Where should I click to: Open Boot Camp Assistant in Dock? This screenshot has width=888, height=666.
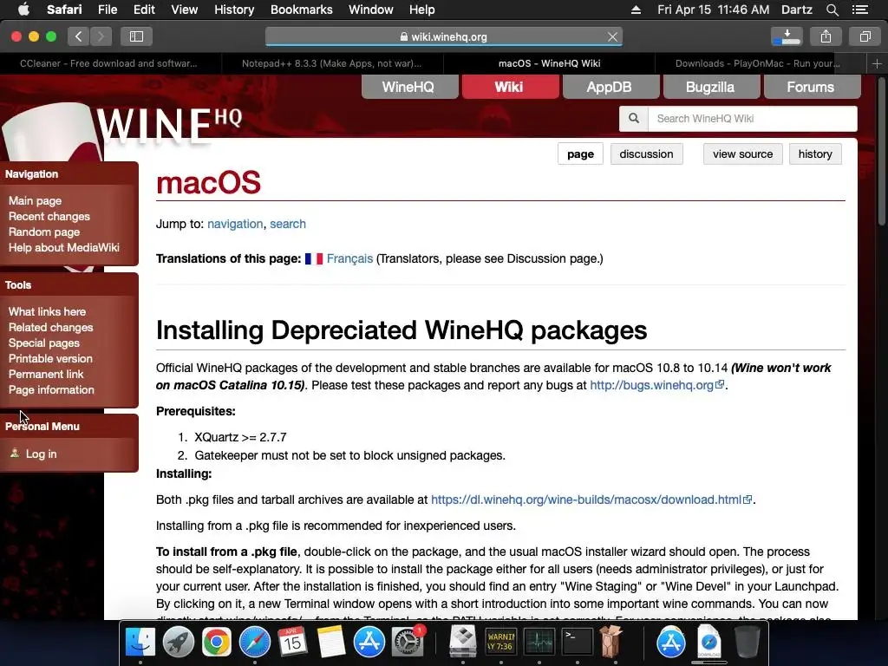463,643
